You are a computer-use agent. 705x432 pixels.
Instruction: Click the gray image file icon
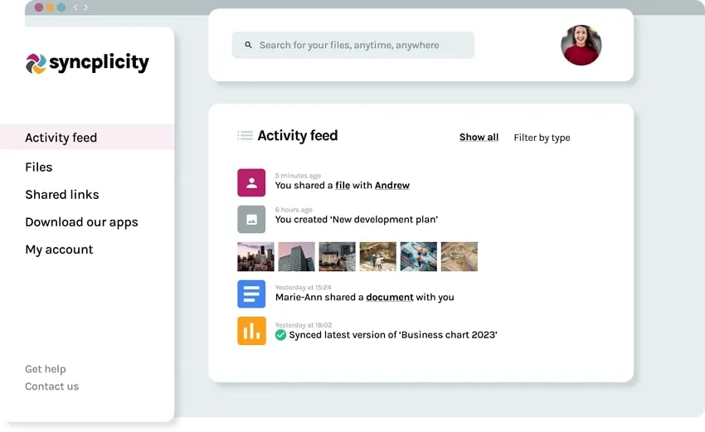click(x=251, y=219)
